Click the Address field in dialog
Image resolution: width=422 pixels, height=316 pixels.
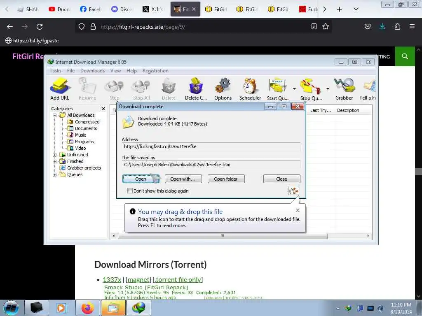(211, 147)
